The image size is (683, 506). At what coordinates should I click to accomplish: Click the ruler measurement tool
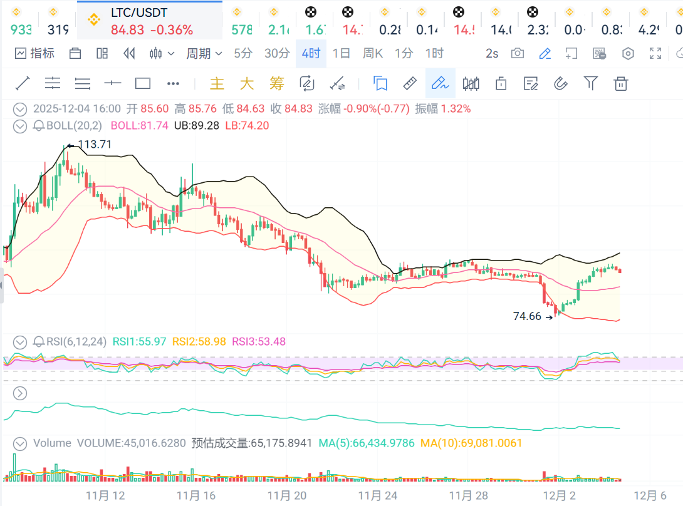(410, 83)
